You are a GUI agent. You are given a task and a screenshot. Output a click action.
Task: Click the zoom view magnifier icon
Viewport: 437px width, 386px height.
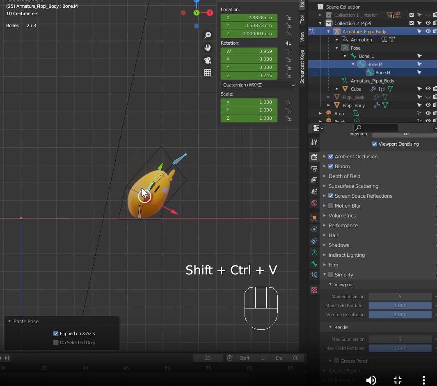click(208, 35)
